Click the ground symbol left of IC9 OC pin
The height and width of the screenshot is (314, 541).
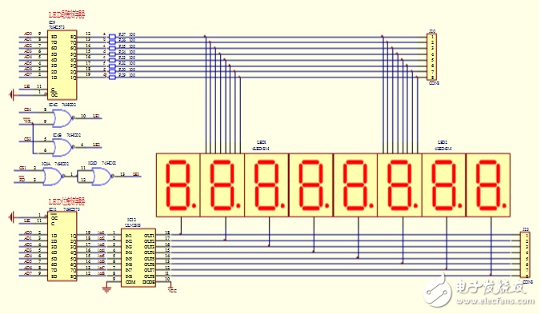click(12, 94)
